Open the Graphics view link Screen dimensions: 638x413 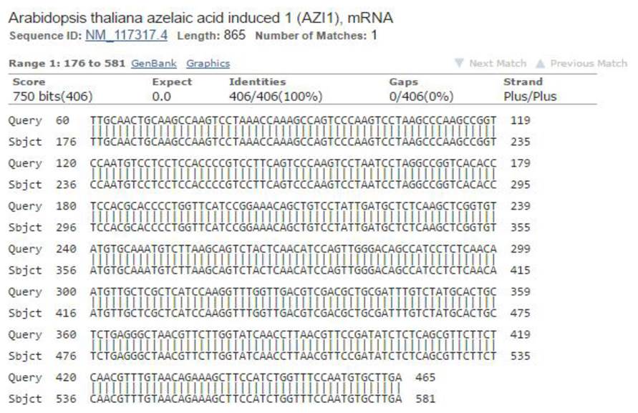[x=208, y=64]
